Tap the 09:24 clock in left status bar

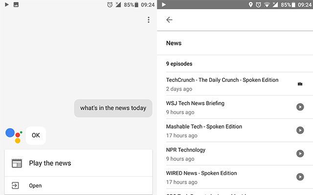point(148,5)
